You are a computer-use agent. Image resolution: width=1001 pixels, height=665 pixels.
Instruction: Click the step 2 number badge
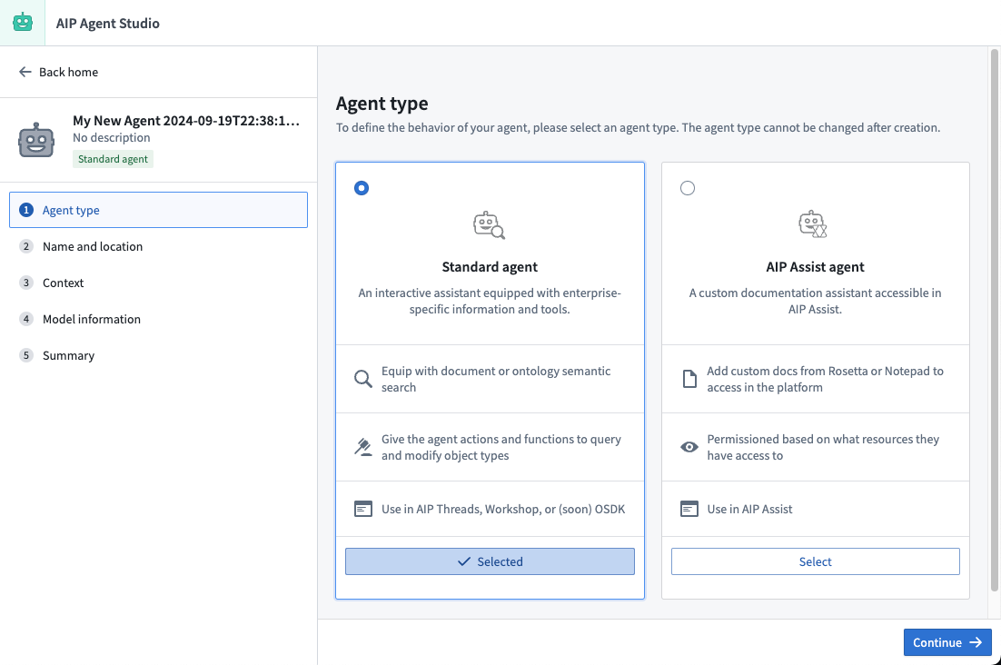point(26,246)
